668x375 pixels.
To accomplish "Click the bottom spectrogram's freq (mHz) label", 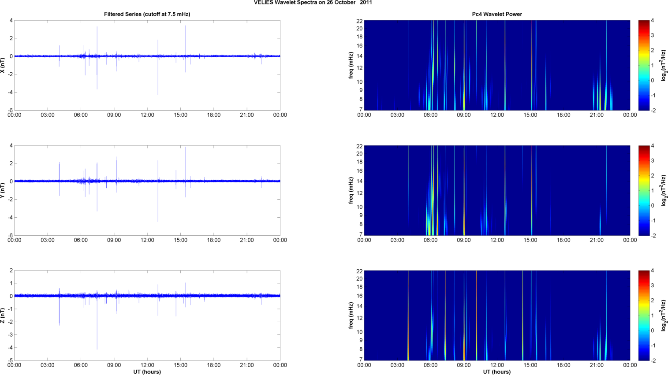I will [351, 316].
